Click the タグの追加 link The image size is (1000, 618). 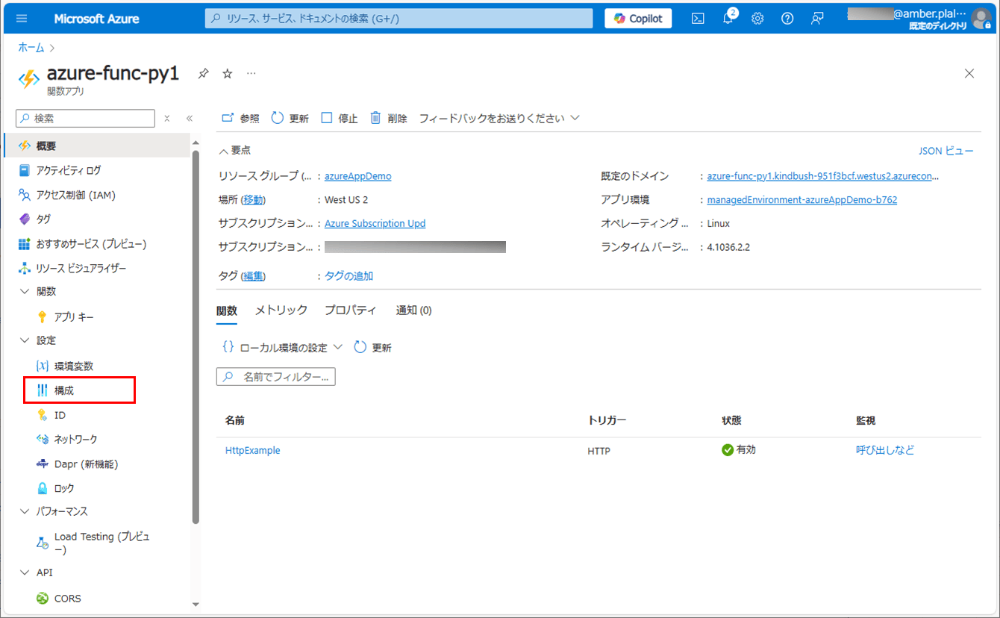[x=349, y=276]
